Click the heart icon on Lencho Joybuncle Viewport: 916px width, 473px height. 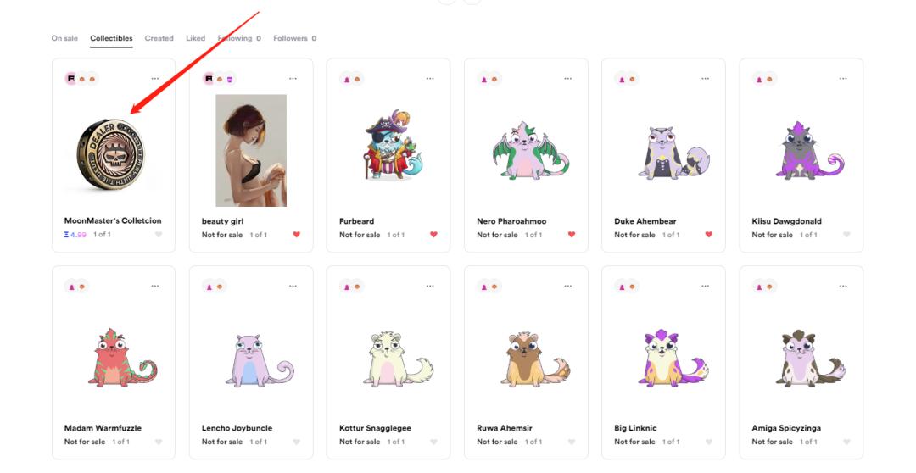point(296,442)
